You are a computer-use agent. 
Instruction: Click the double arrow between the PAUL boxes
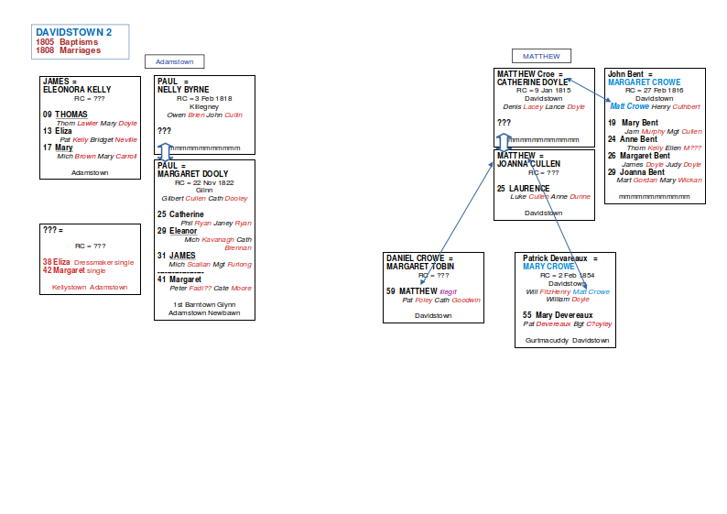click(166, 151)
